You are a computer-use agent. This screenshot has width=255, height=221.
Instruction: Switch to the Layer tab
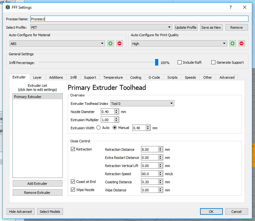[37, 77]
